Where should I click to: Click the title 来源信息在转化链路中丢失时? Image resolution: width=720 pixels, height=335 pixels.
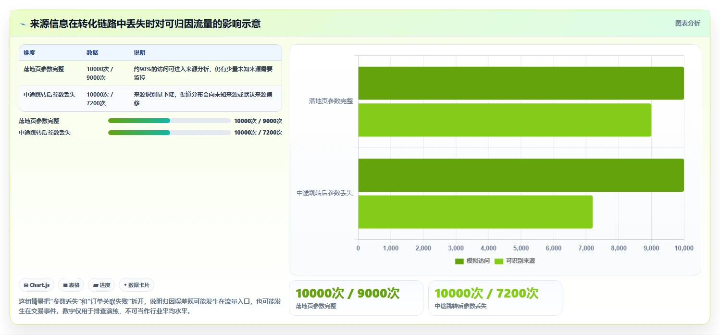click(145, 24)
